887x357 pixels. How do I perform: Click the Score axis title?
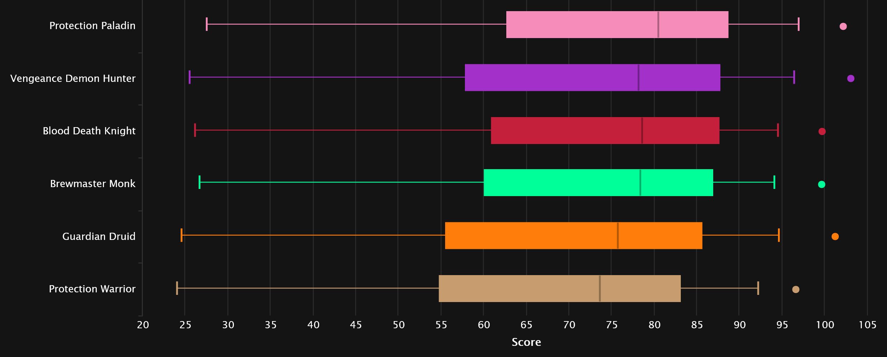click(526, 342)
